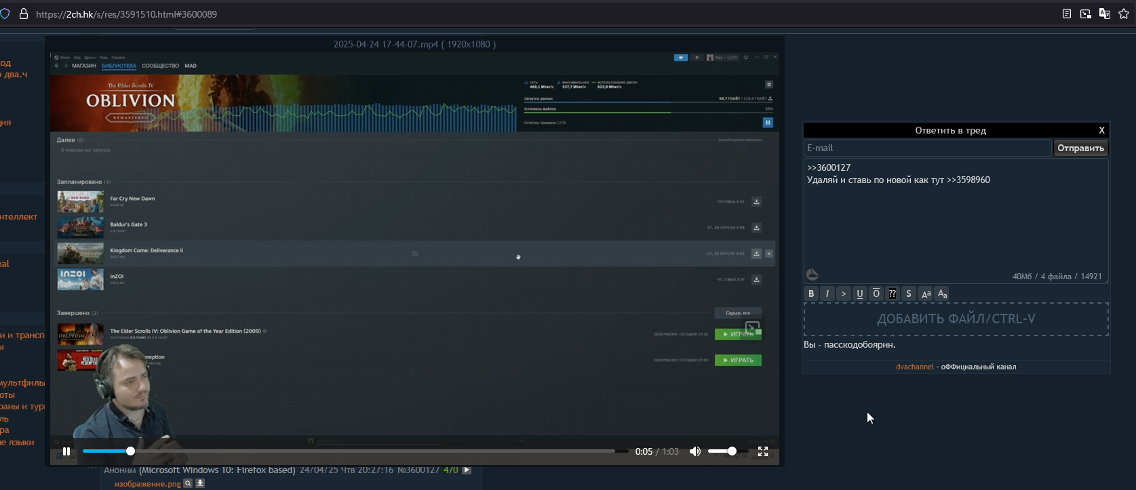This screenshot has width=1136, height=490.
Task: Apply italic formatting with the I button
Action: tap(827, 293)
